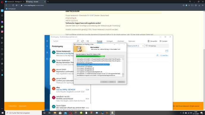This screenshot has height=115, width=205.
Task: Open folders icon in Mail sidebar
Action: coord(47,59)
